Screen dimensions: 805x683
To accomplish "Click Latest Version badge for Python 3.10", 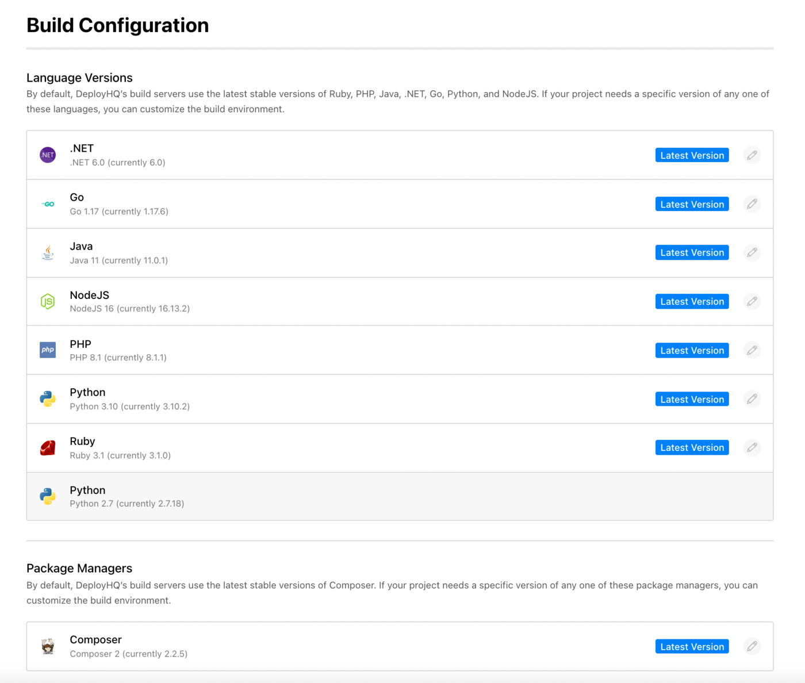I will (x=692, y=399).
